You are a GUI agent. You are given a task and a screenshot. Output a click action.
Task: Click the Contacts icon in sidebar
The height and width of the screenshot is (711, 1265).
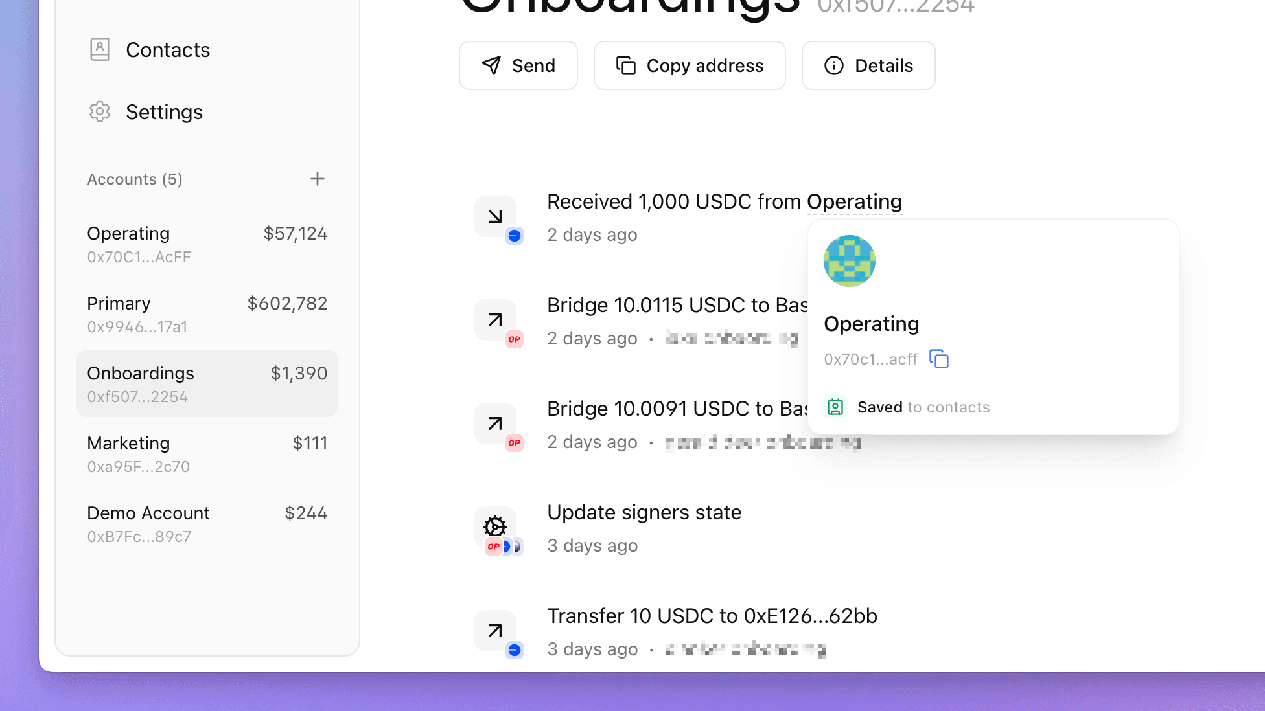click(98, 49)
